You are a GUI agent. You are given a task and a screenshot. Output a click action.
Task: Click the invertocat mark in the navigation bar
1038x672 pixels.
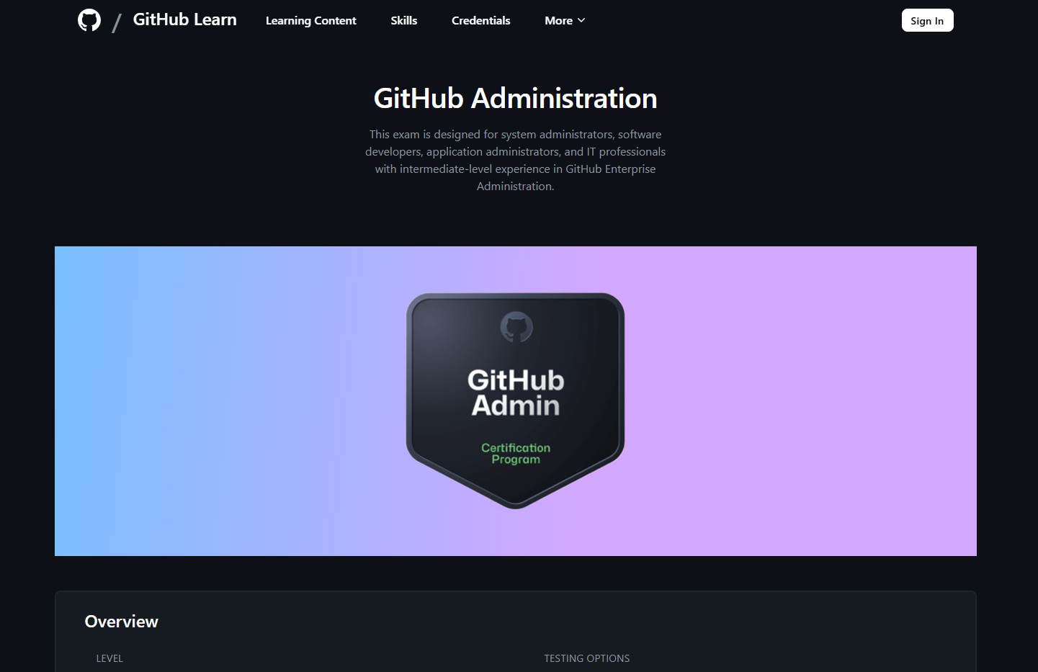coord(89,20)
